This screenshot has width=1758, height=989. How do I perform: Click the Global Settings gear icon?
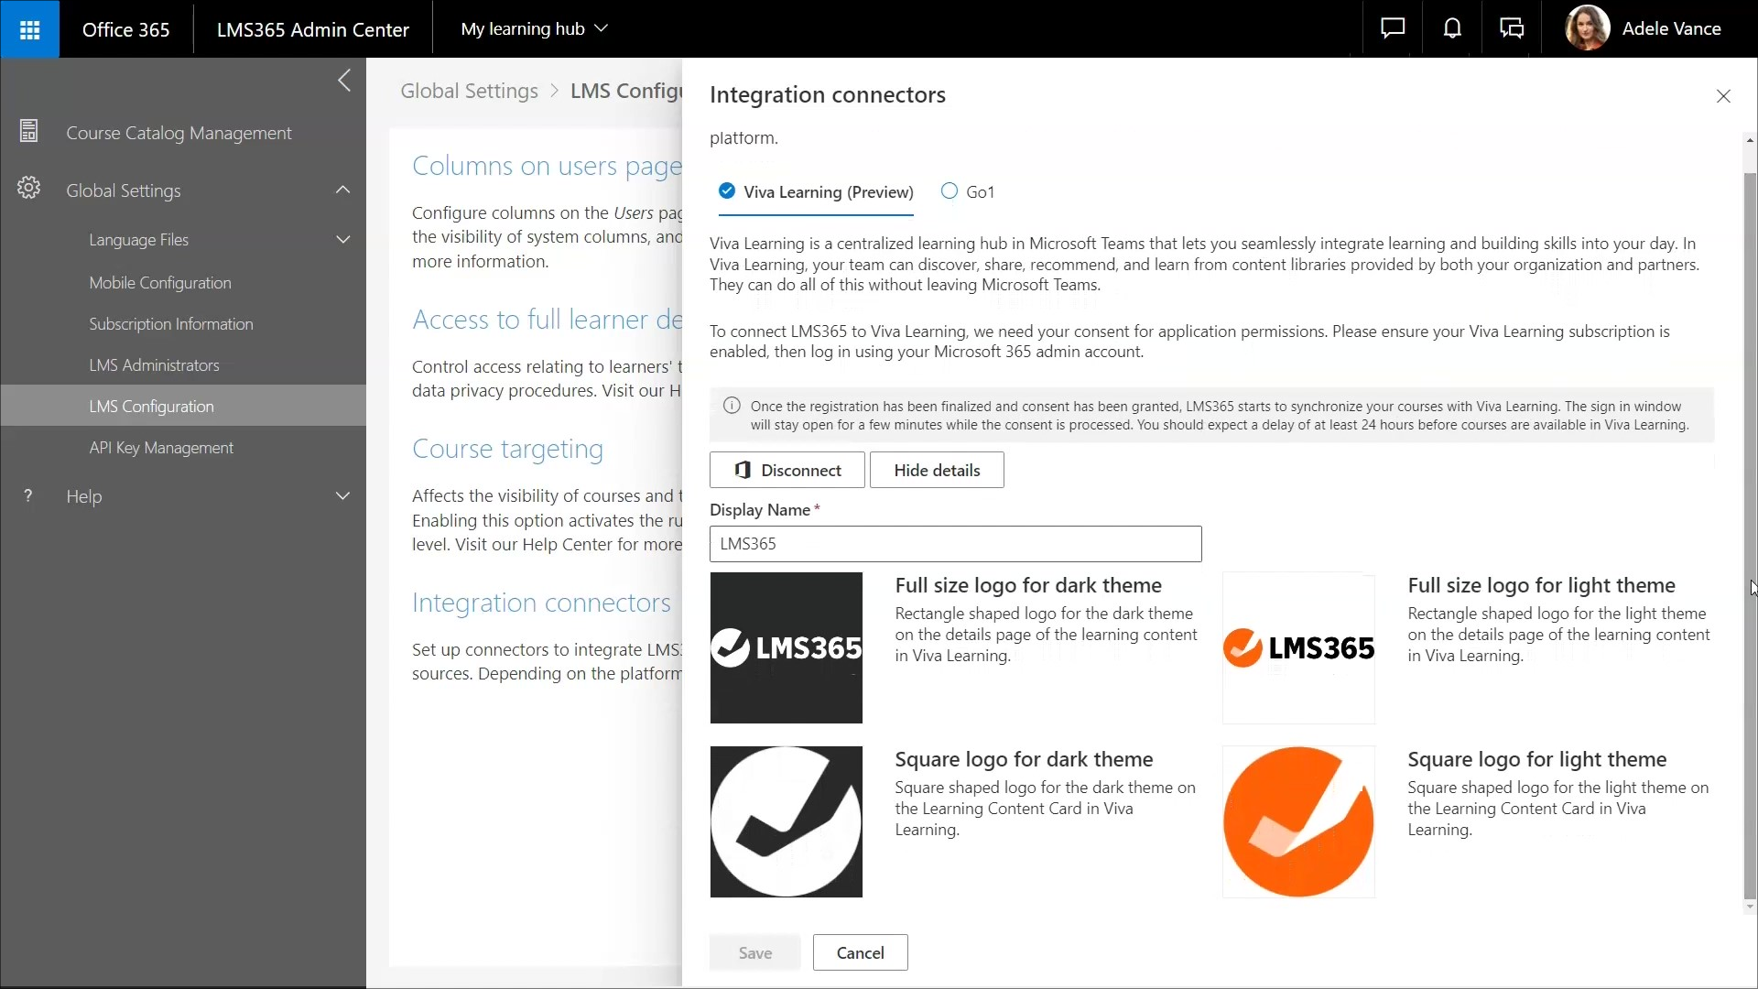(x=28, y=189)
